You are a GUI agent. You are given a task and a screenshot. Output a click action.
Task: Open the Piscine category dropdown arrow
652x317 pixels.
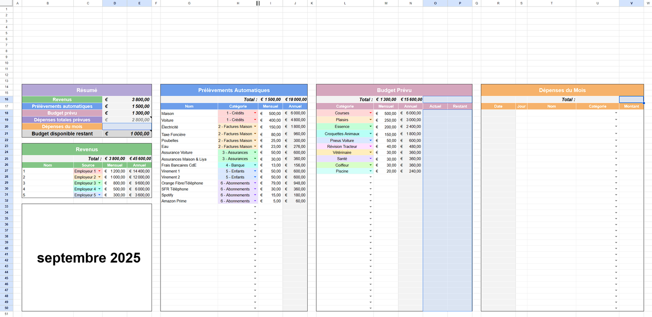click(370, 172)
